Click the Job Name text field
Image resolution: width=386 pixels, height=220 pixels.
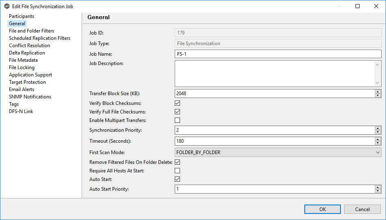pyautogui.click(x=278, y=54)
